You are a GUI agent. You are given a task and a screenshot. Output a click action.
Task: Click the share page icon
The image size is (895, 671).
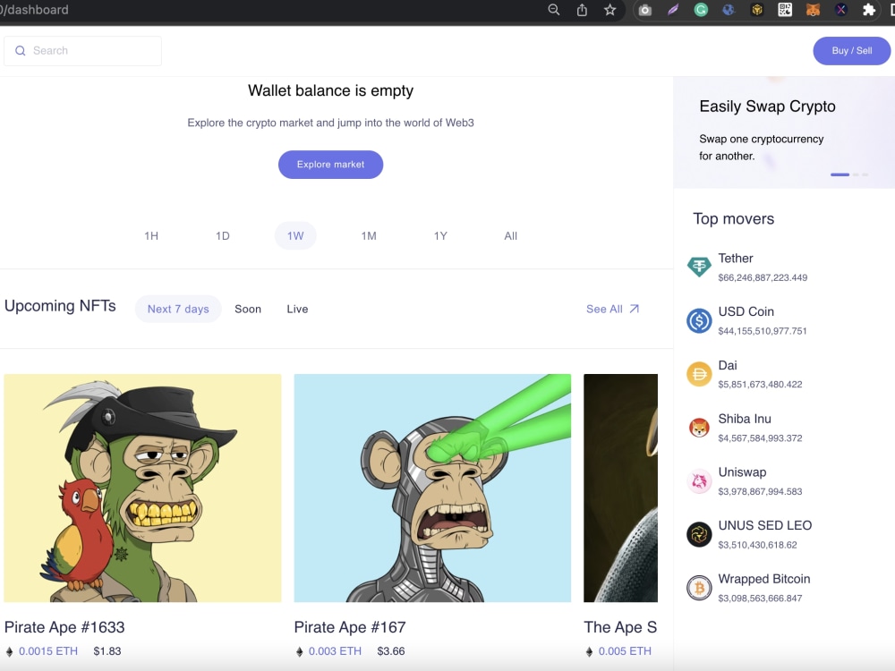[582, 10]
